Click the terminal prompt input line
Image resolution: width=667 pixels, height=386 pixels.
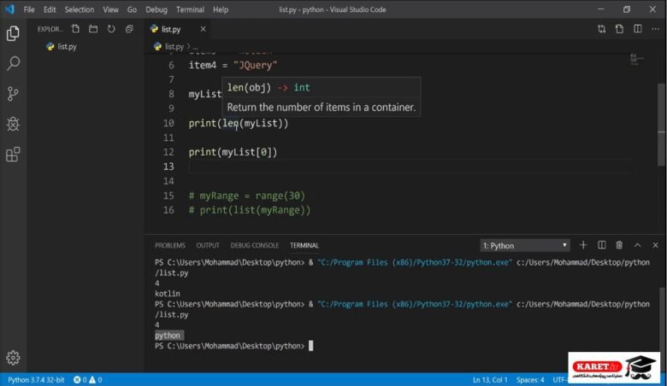tap(234, 346)
